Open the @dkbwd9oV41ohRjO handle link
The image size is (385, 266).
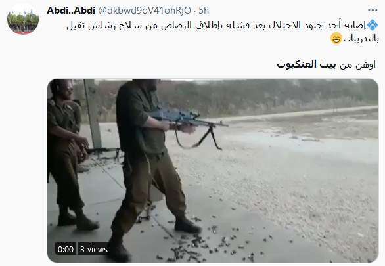[x=145, y=11]
